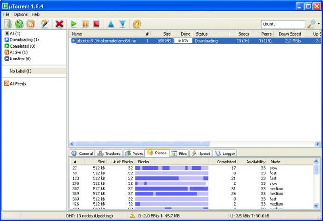Move torrent up the queue
323x221 pixels.
[111, 24]
